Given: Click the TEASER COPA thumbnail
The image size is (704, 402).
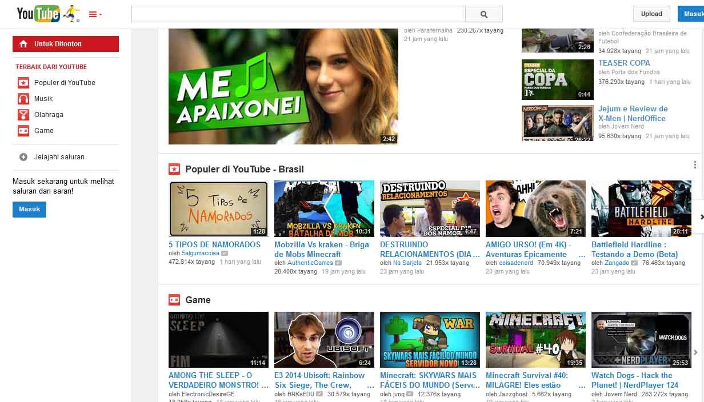Looking at the screenshot, I should 558,79.
